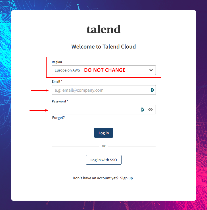The width and height of the screenshot is (207, 210).
Task: Click the Email field label
Action: [x=57, y=81]
